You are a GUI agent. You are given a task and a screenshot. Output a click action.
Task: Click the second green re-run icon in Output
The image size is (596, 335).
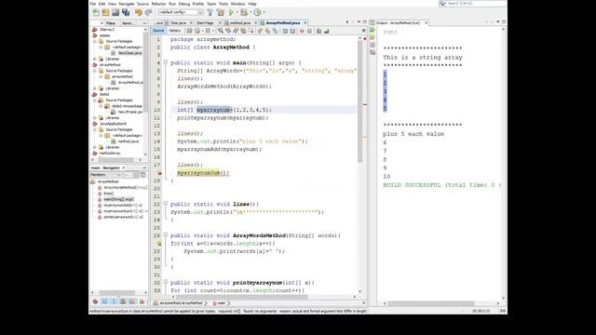(x=372, y=37)
